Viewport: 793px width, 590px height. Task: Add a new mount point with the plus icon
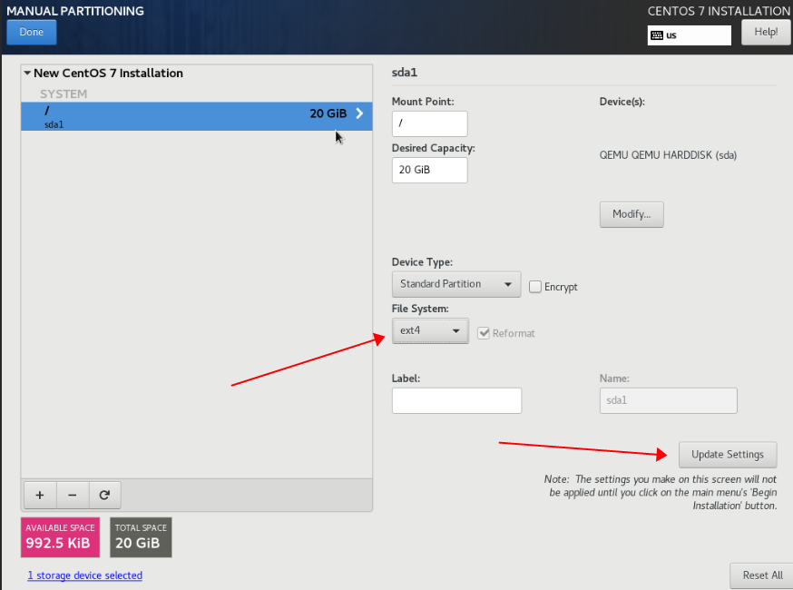40,495
